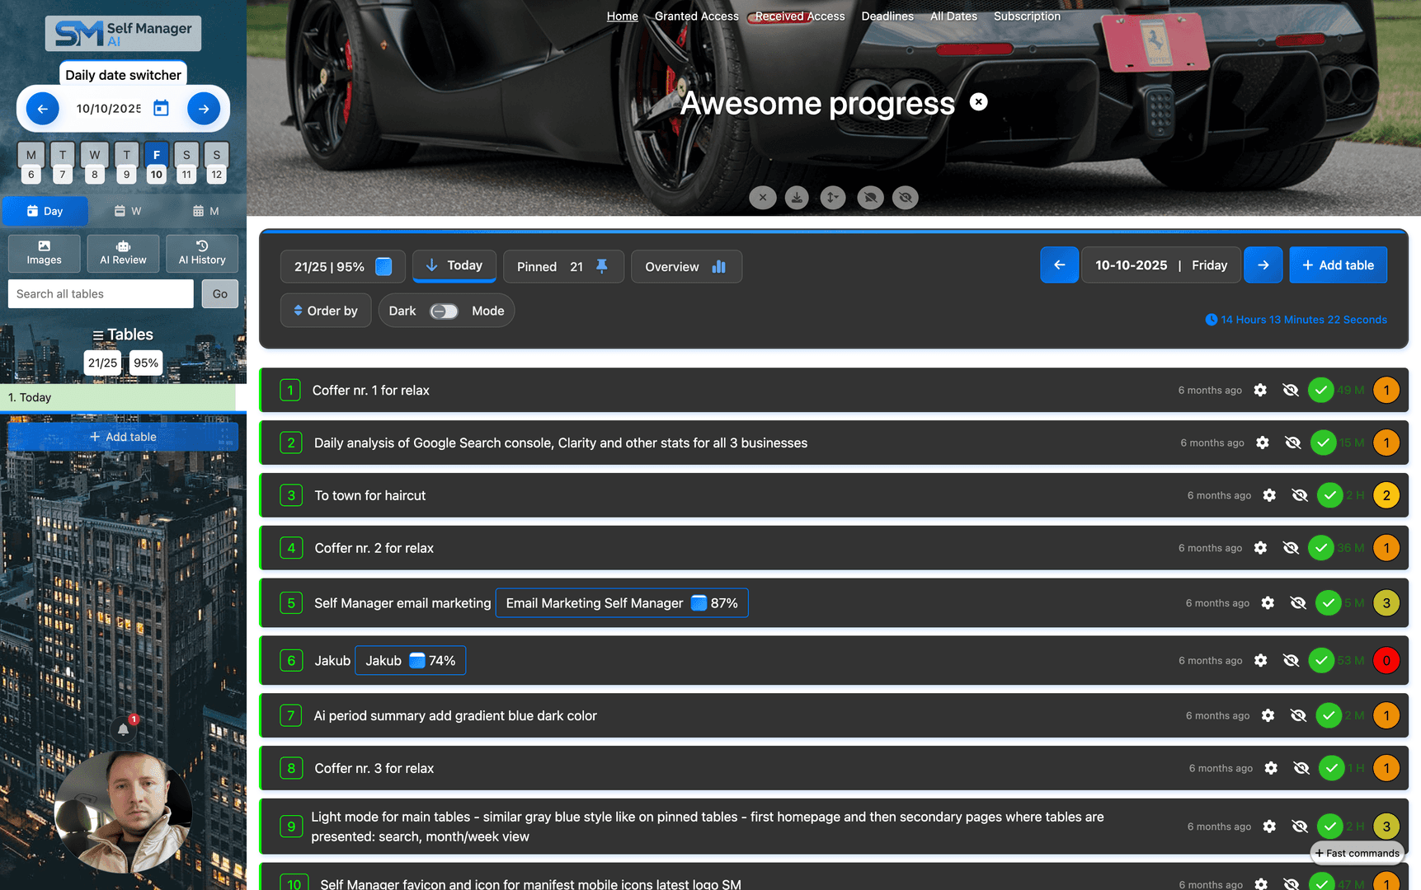Open Deadlines page
The width and height of the screenshot is (1421, 890).
887,16
